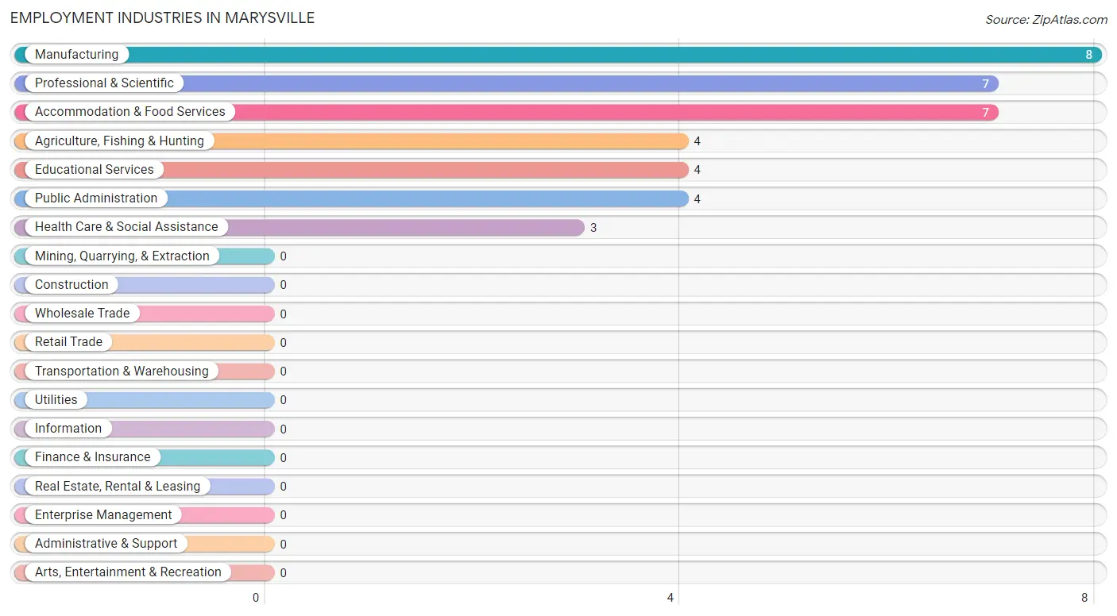
Task: Click the x-axis label 4
Action: click(x=671, y=598)
